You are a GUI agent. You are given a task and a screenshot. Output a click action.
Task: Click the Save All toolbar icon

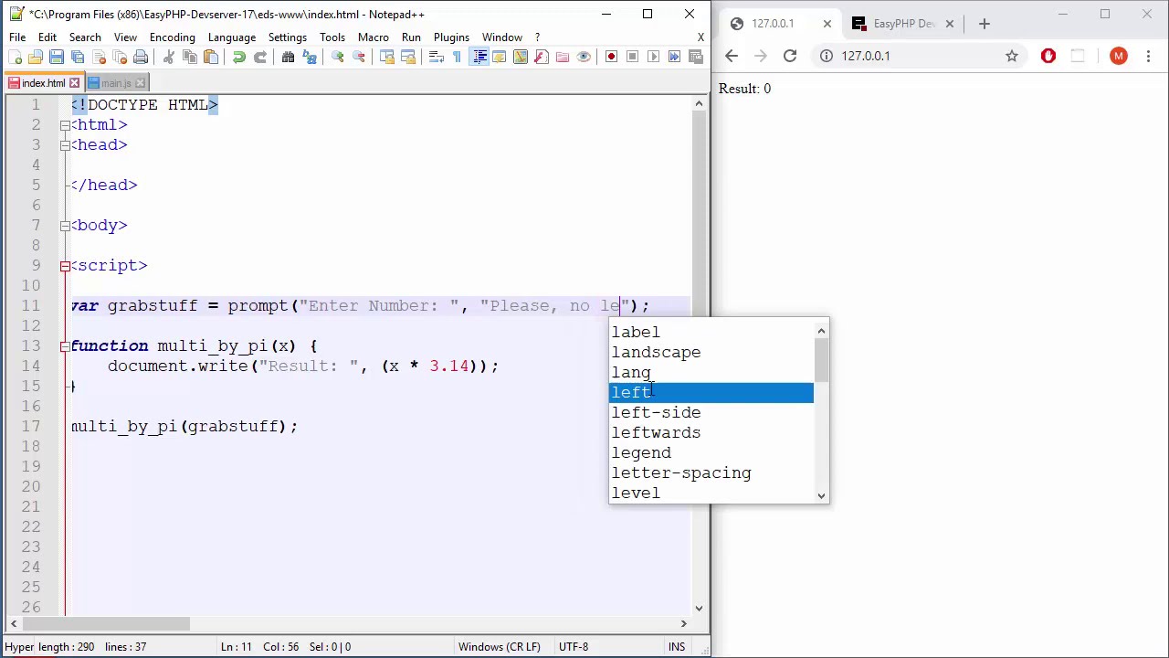pos(78,57)
